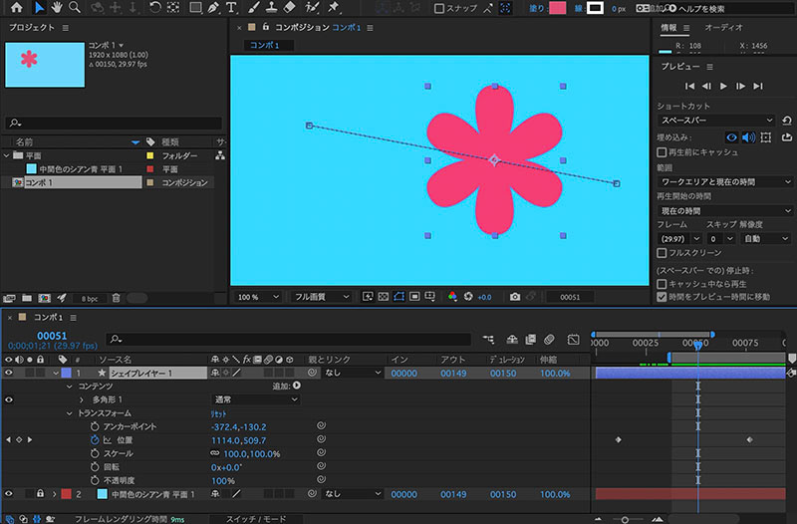This screenshot has height=524, width=797.
Task: Click the show channel RGB icon
Action: pyautogui.click(x=452, y=297)
